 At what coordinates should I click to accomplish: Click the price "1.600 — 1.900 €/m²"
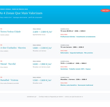tap(42, 64)
